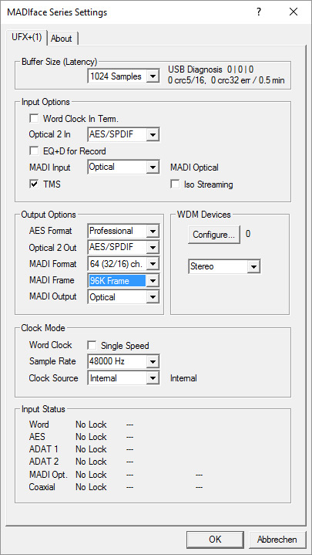This screenshot has width=312, height=555.
Task: Enable Word Clock Single Speed checkbox
Action: [92, 345]
